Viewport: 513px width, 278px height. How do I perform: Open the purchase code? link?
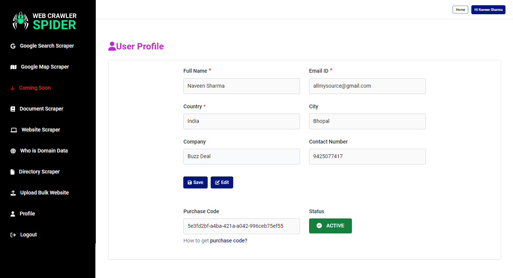click(228, 240)
